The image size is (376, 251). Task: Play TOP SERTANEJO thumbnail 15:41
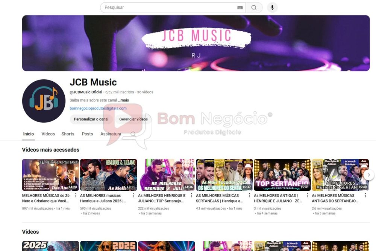pyautogui.click(x=282, y=175)
